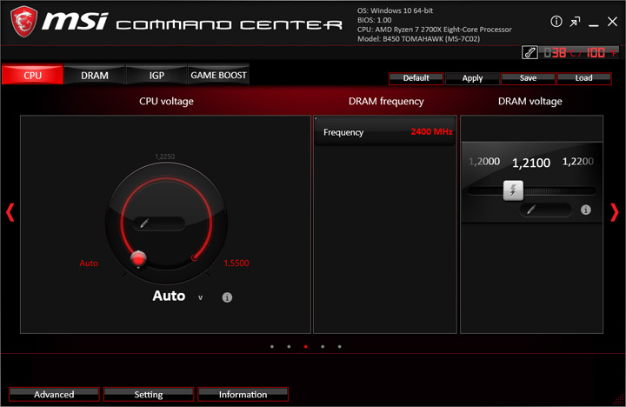The width and height of the screenshot is (626, 407).
Task: Click the Load button
Action: pos(583,78)
